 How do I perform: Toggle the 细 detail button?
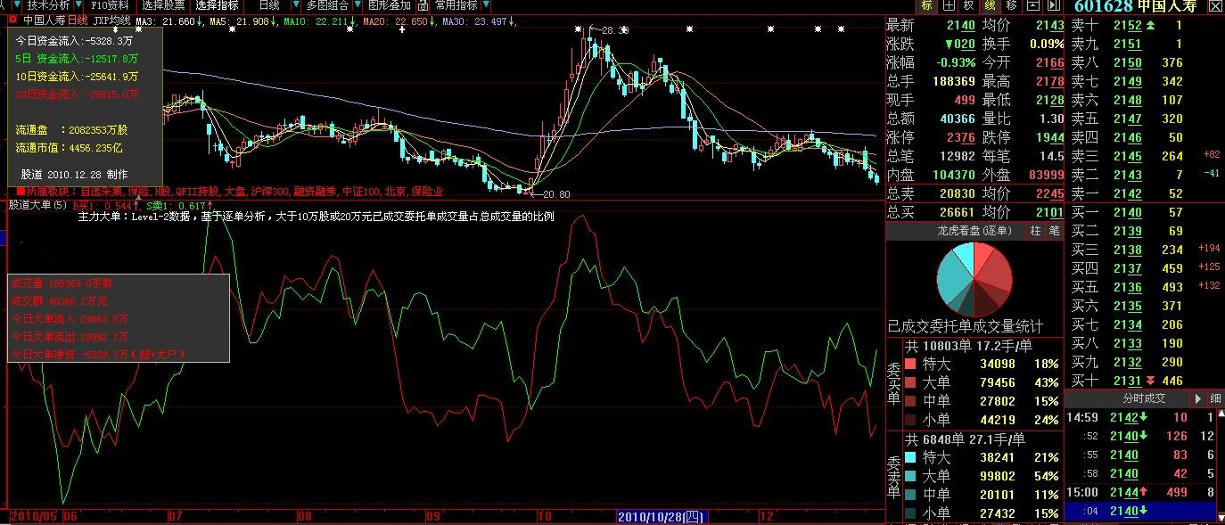pos(1216,398)
